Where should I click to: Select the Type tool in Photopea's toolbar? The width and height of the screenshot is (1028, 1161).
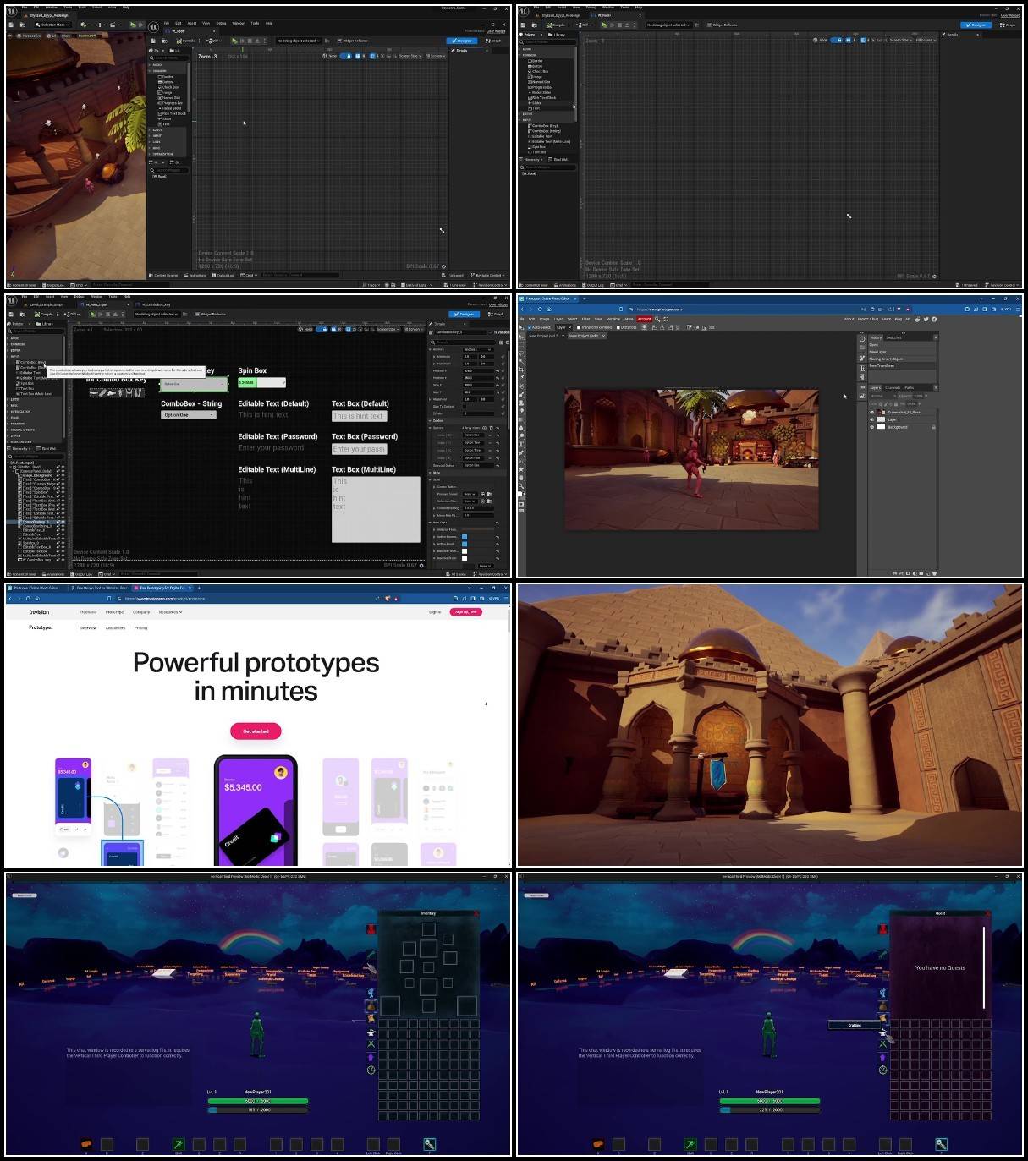tap(521, 442)
